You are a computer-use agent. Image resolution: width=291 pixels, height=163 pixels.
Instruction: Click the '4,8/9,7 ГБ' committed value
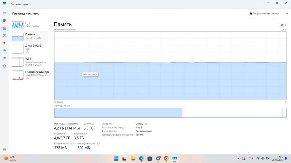click(62, 138)
